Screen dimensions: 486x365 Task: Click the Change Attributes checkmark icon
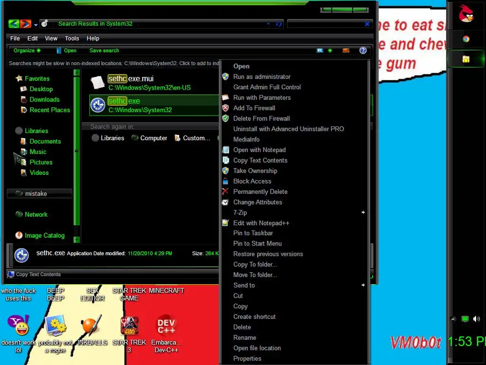pos(225,202)
